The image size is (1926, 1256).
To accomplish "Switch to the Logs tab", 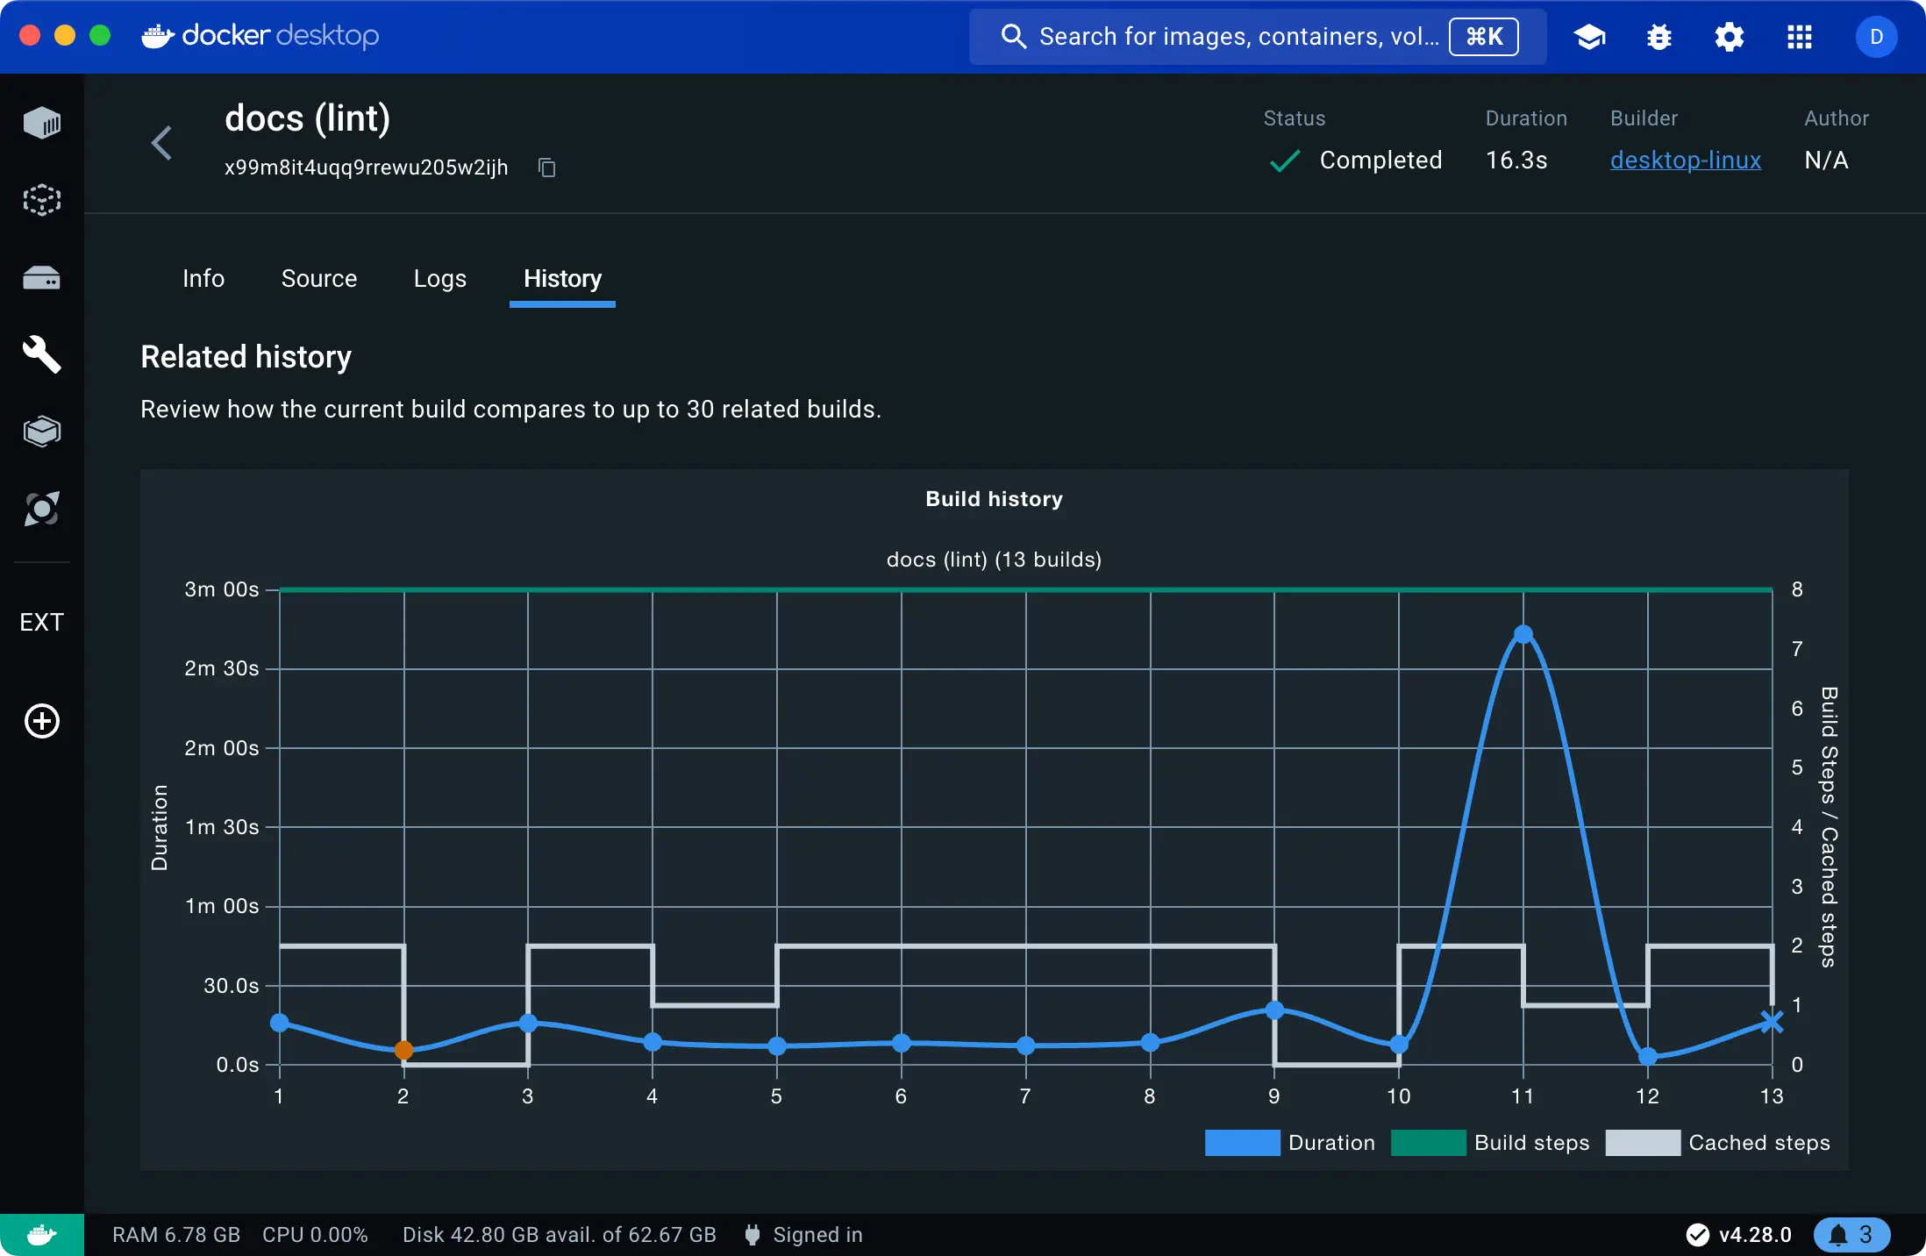I will 439,278.
